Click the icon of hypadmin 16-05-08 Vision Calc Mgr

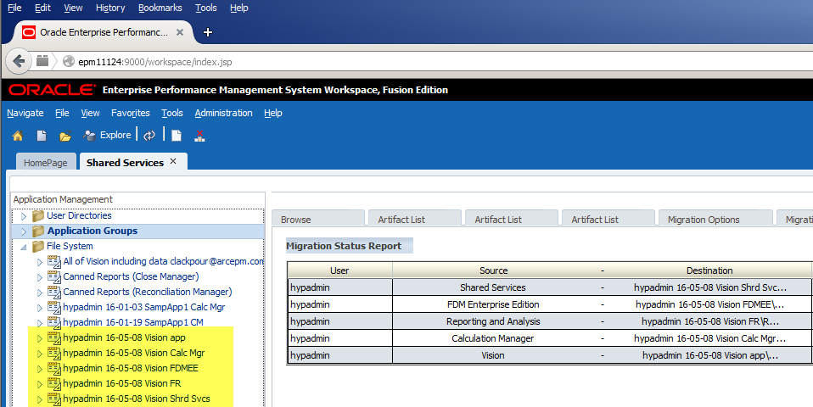point(54,353)
